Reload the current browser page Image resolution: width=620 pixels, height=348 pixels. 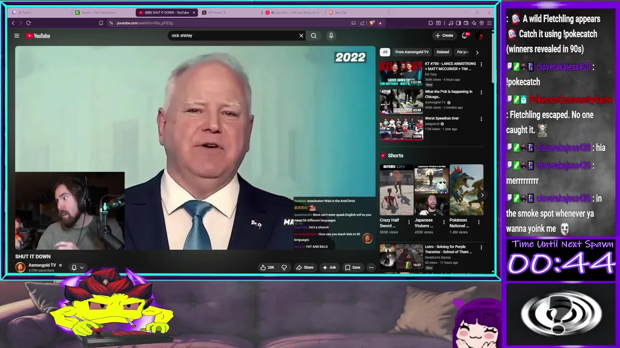click(29, 23)
